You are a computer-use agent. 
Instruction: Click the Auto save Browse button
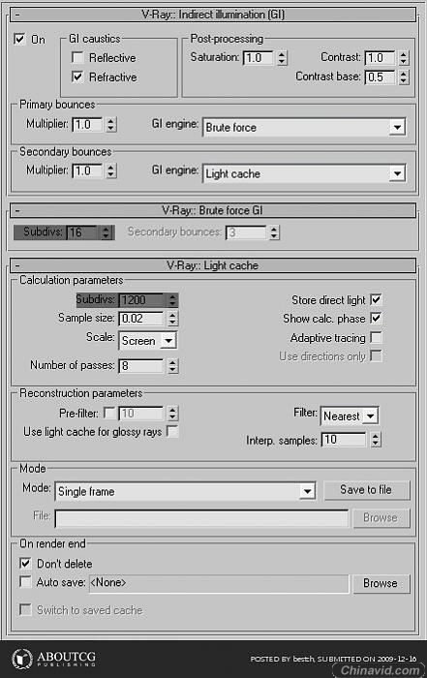click(x=381, y=584)
